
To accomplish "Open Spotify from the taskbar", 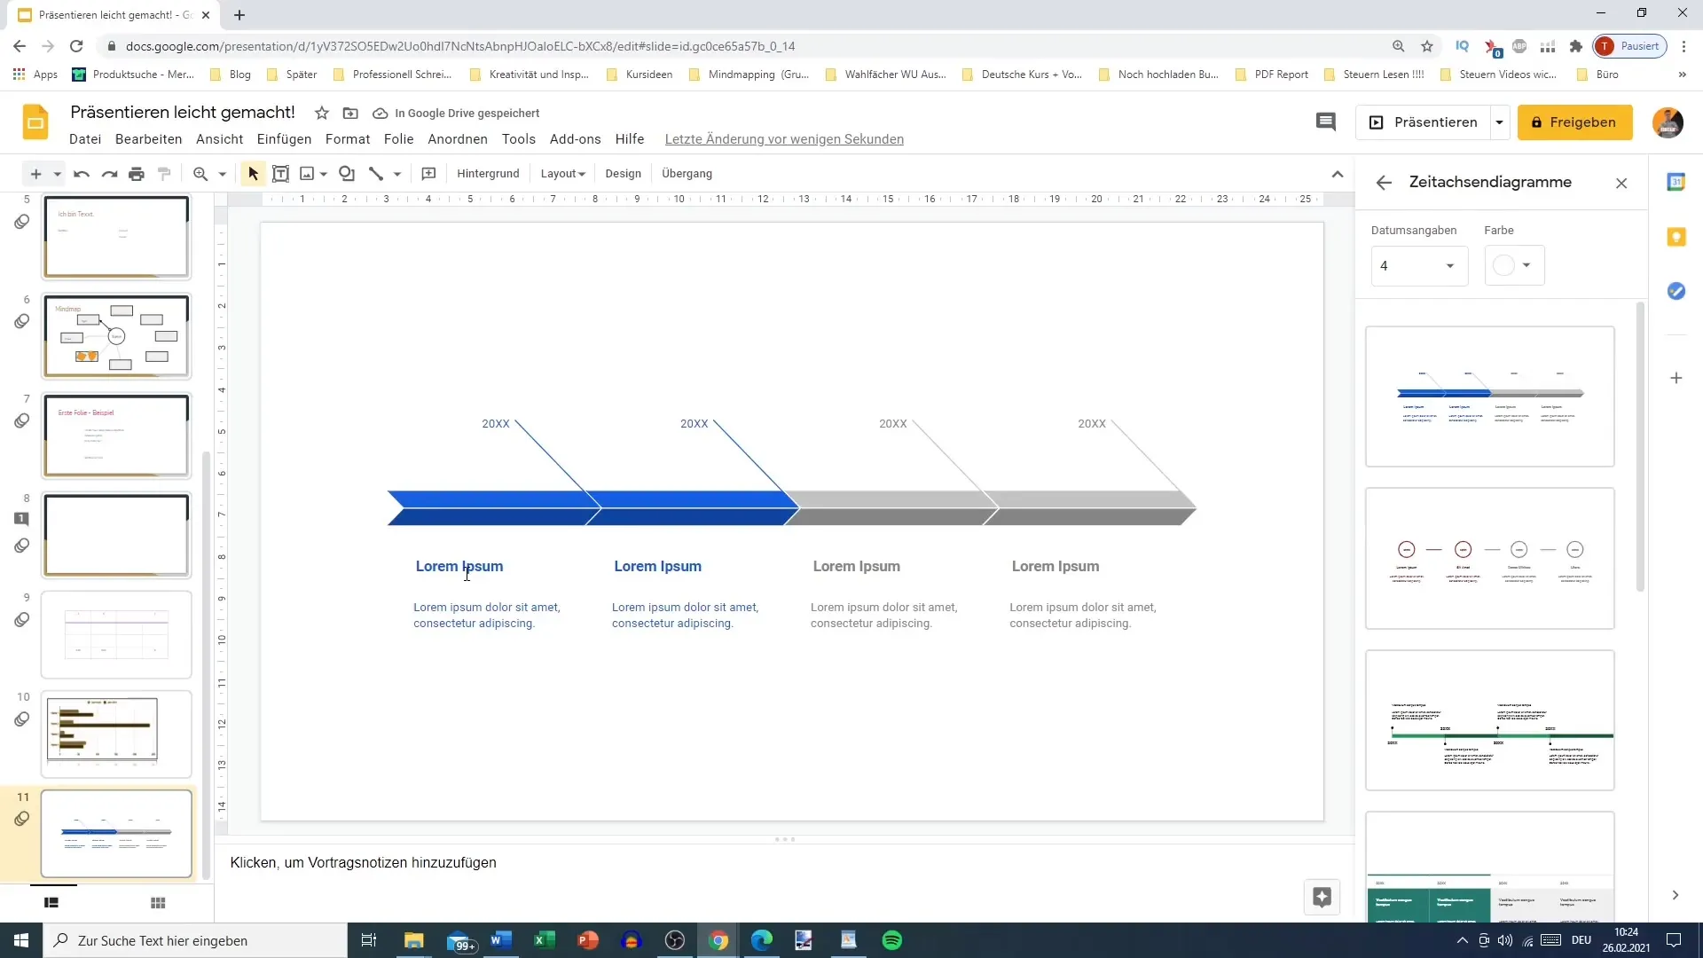I will (891, 940).
